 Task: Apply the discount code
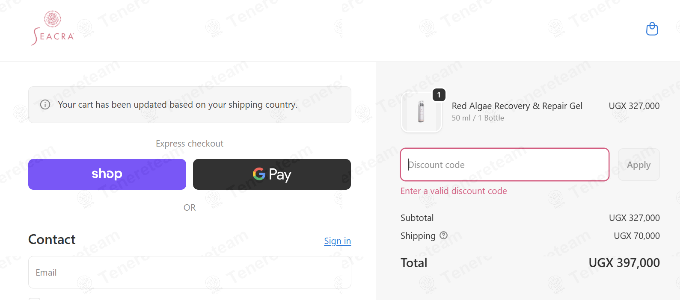pos(638,165)
